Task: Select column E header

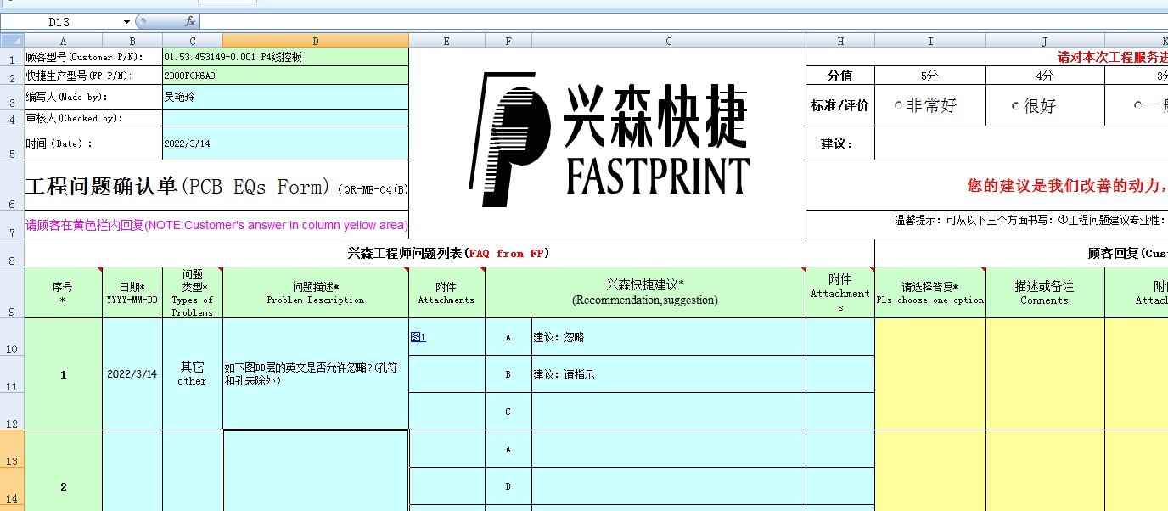Action: [446, 40]
